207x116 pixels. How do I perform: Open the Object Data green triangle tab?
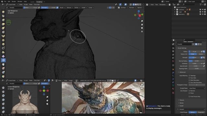pos(173,85)
